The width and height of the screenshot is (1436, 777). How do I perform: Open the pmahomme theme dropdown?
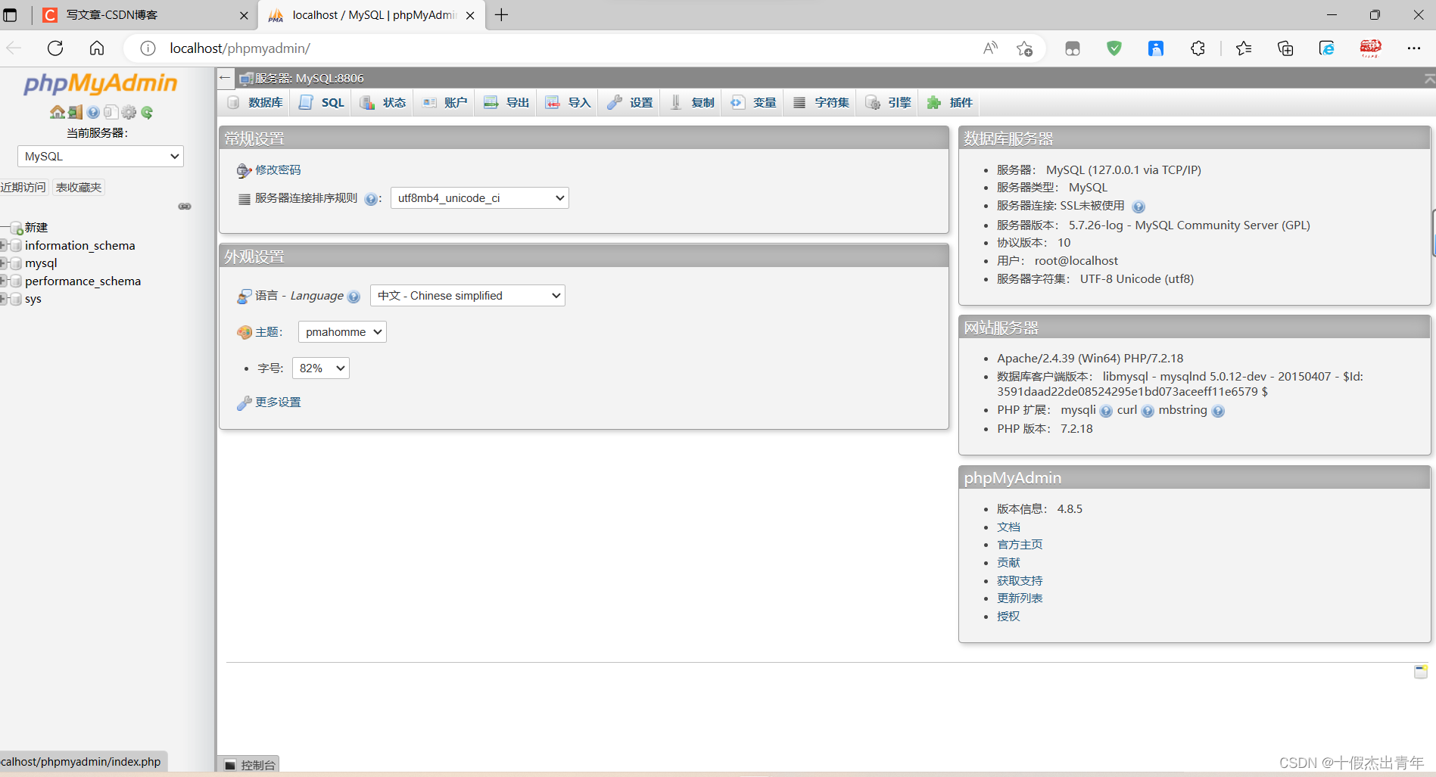[x=342, y=332]
